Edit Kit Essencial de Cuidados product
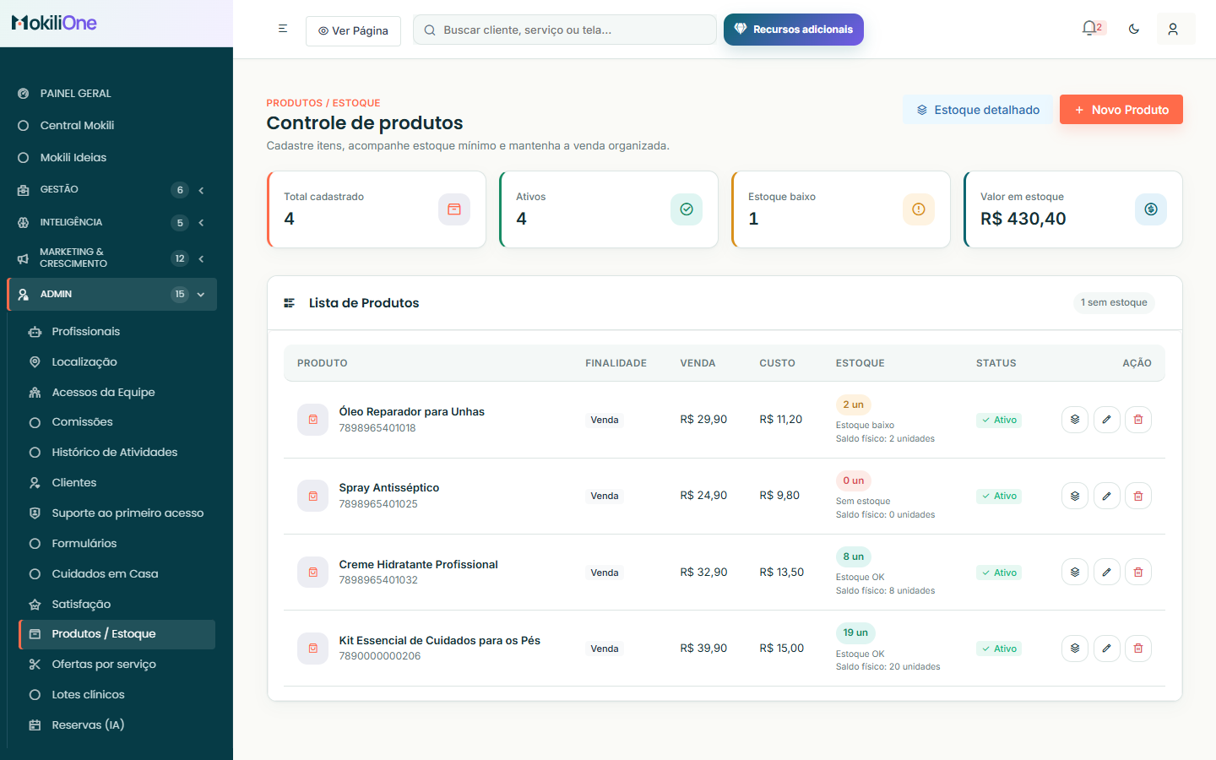Viewport: 1216px width, 760px height. point(1106,649)
